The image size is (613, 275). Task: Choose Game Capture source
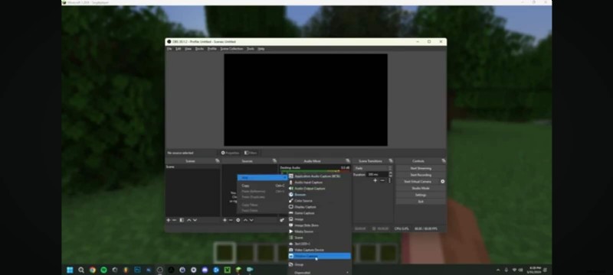[320, 213]
